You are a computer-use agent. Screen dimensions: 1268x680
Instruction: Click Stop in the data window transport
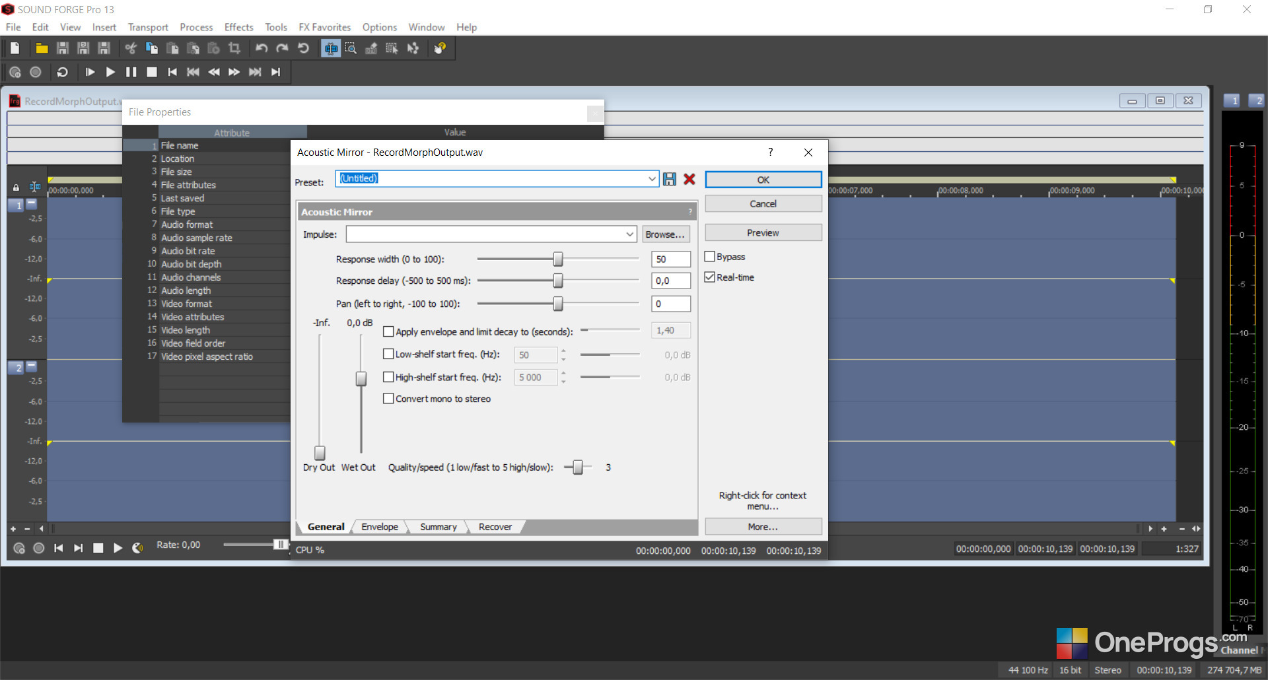(98, 548)
